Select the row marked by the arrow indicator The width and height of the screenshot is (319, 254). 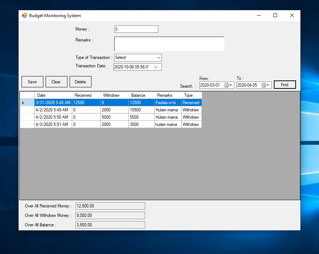(27, 103)
